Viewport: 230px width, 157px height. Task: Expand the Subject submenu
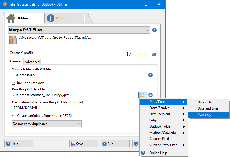163,120
